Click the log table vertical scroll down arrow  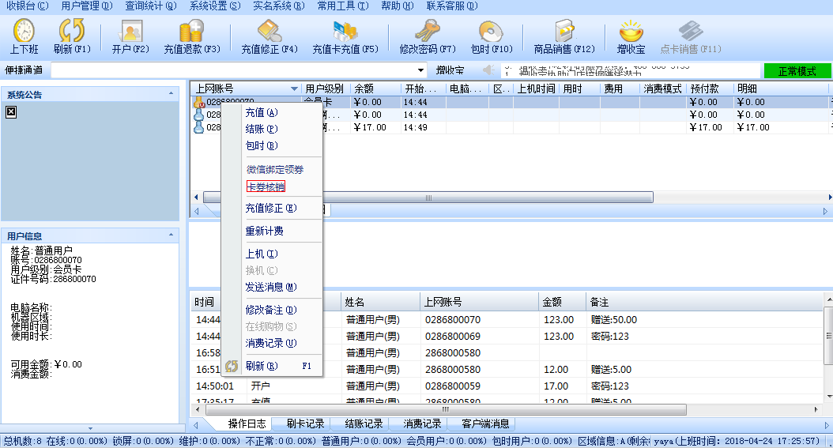[x=829, y=397]
